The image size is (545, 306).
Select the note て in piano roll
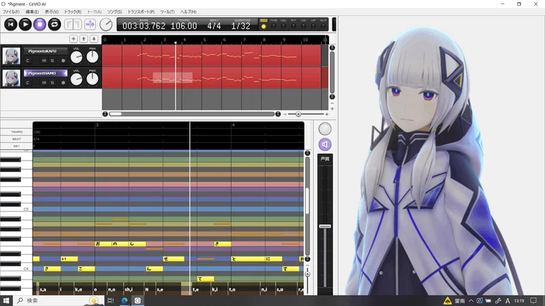pyautogui.click(x=206, y=279)
